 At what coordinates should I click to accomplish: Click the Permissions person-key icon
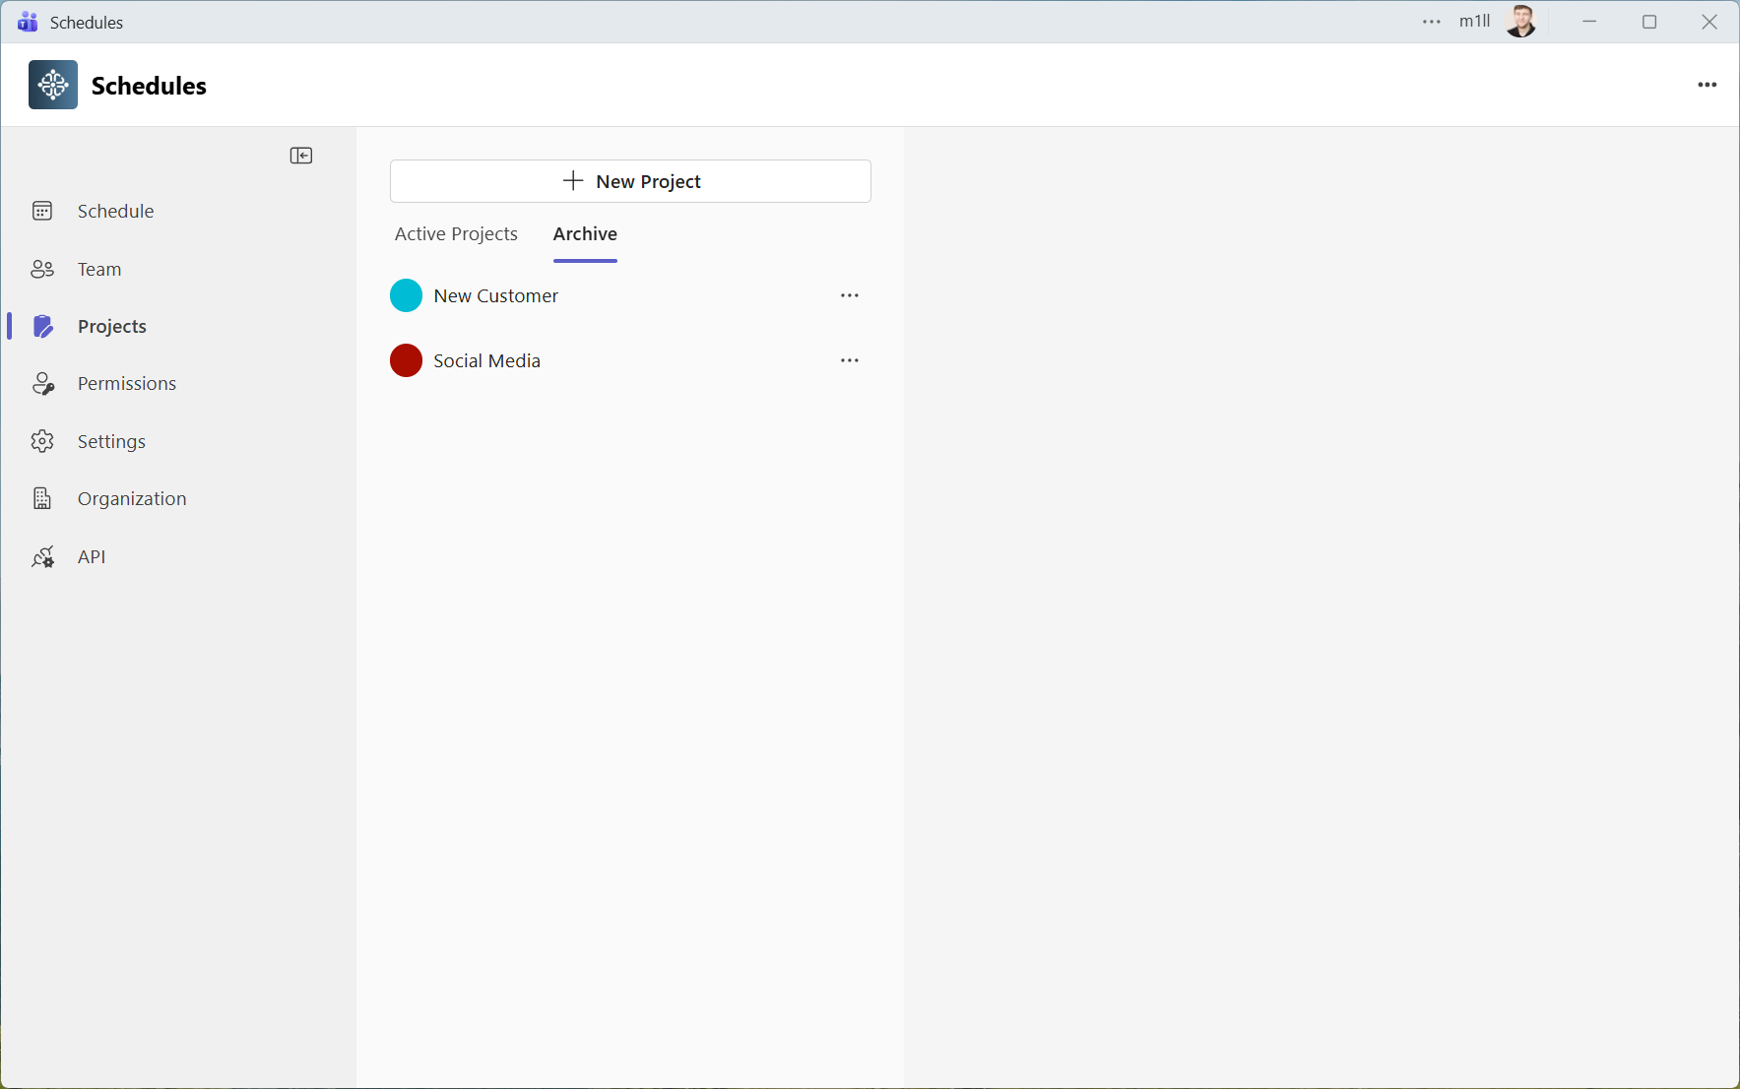pyautogui.click(x=42, y=384)
